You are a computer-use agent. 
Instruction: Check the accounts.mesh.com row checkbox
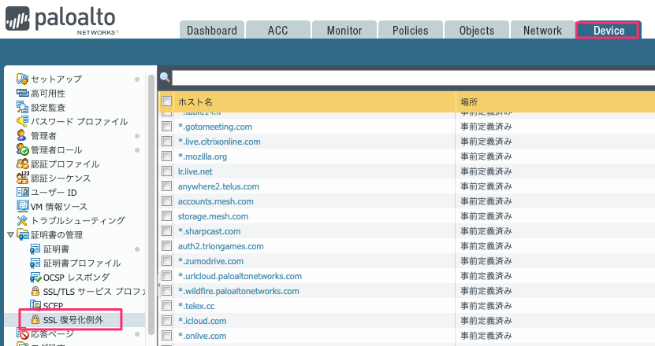click(x=166, y=201)
